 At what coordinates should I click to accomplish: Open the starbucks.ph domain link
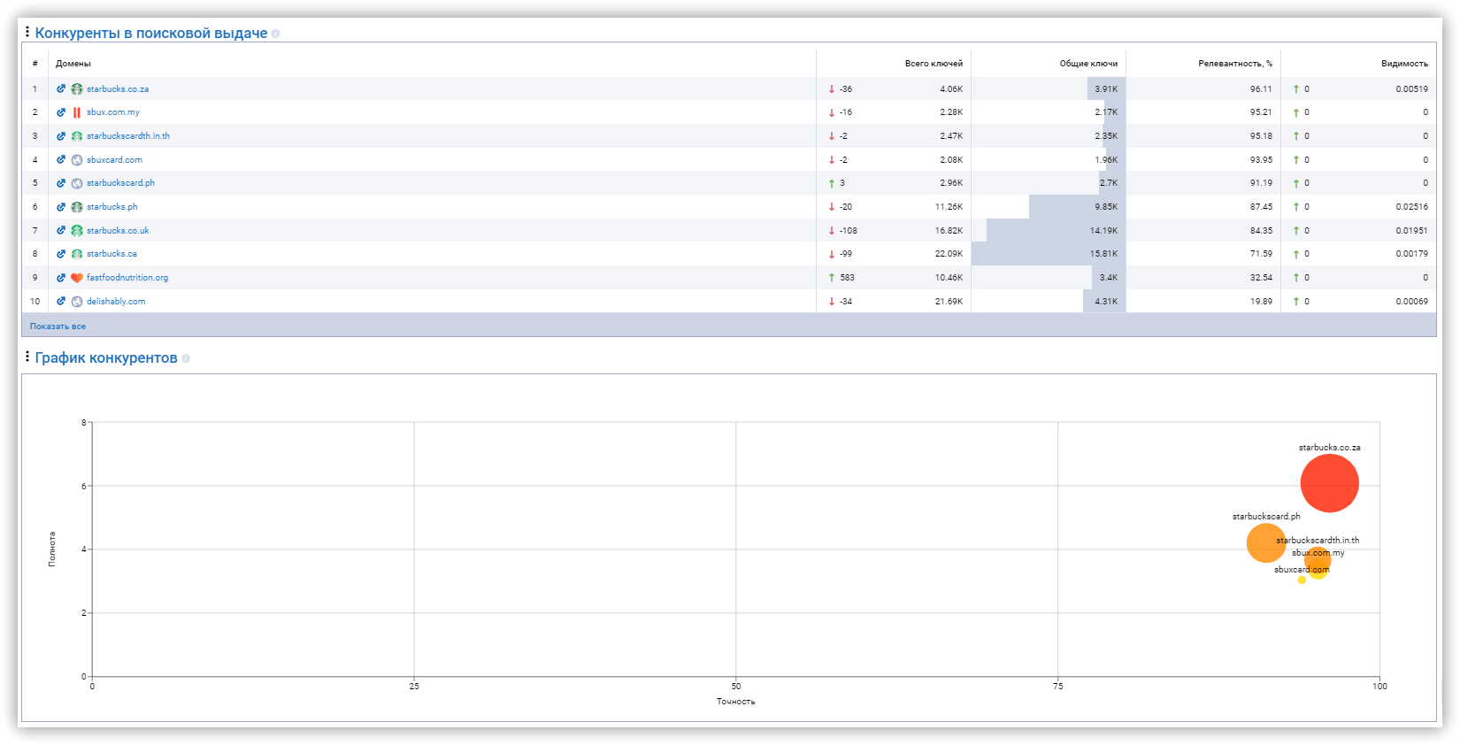point(112,207)
